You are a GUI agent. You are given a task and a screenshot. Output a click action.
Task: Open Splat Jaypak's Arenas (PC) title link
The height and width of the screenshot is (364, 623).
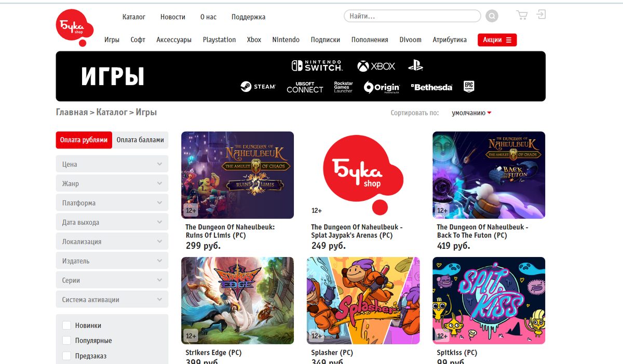pyautogui.click(x=357, y=231)
